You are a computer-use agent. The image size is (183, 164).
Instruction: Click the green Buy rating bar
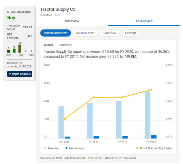pos(9,51)
